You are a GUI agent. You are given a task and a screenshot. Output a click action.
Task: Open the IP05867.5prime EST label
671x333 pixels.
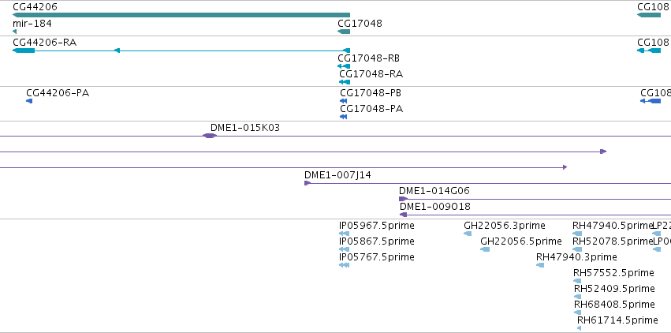(377, 241)
